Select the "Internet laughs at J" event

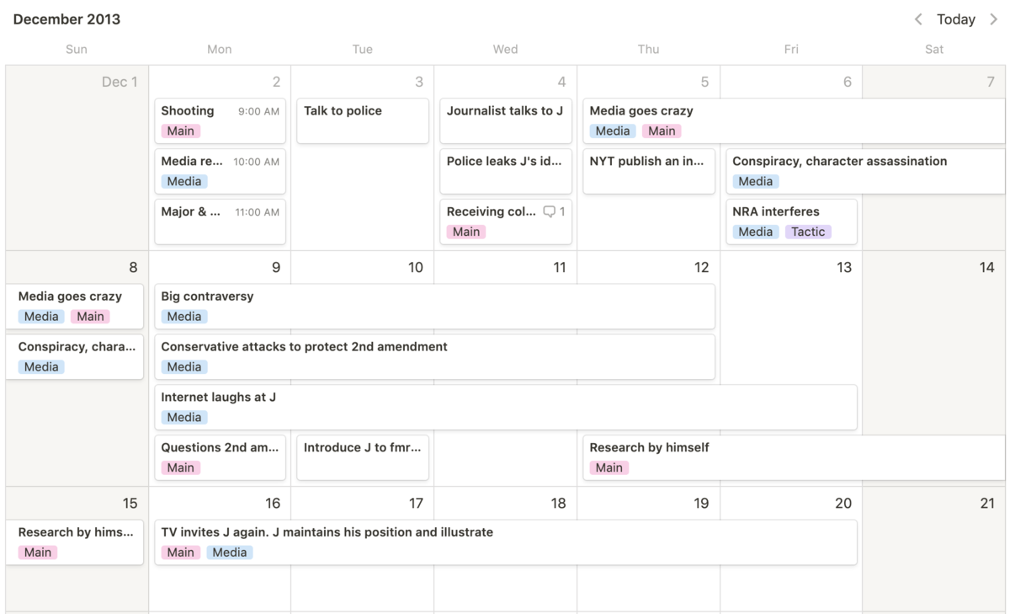(505, 407)
